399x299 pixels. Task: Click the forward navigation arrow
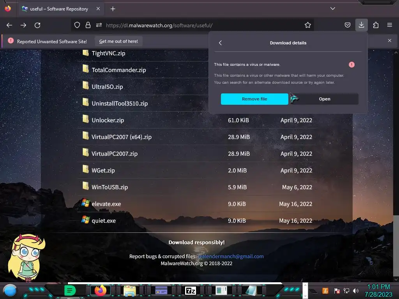coord(23,25)
